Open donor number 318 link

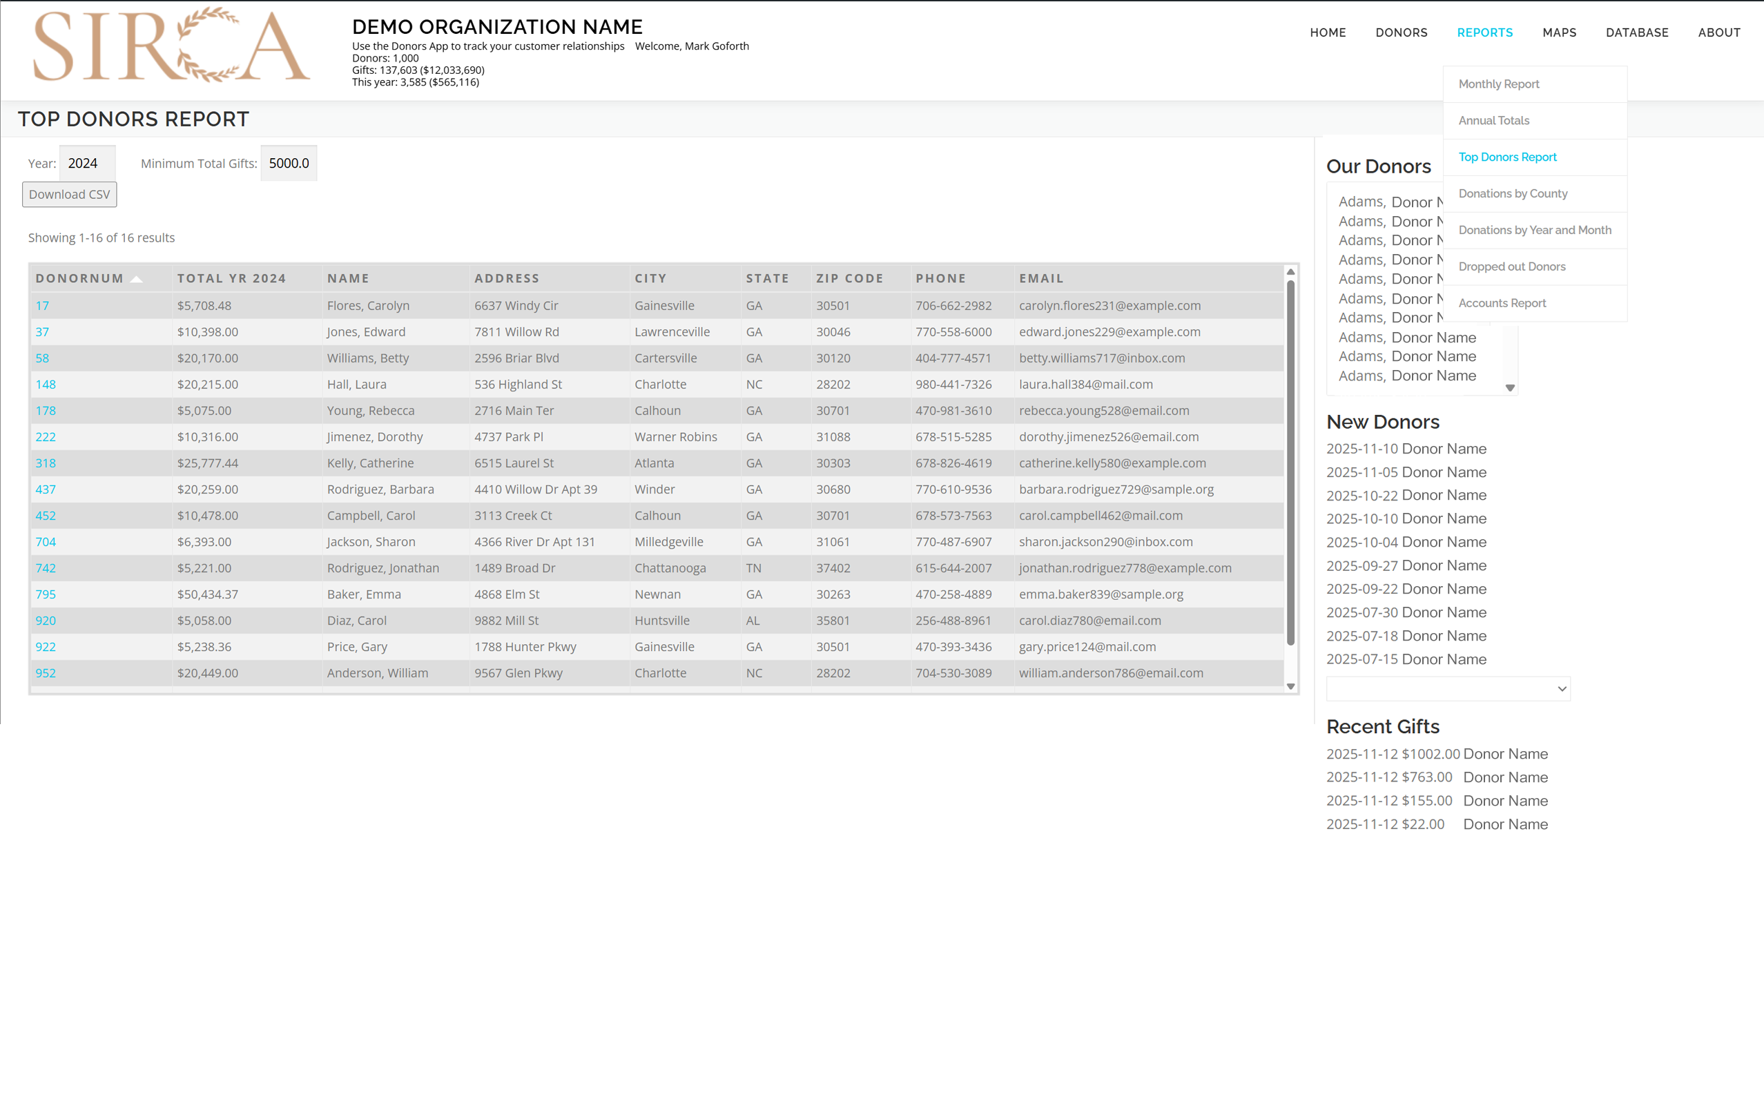click(46, 463)
